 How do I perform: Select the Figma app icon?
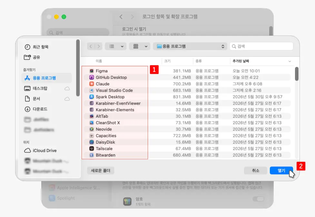[x=92, y=71]
